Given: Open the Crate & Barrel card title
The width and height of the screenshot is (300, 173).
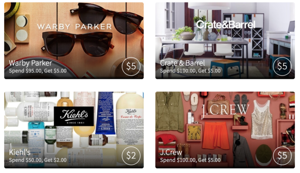Looking at the screenshot, I should pos(182,63).
